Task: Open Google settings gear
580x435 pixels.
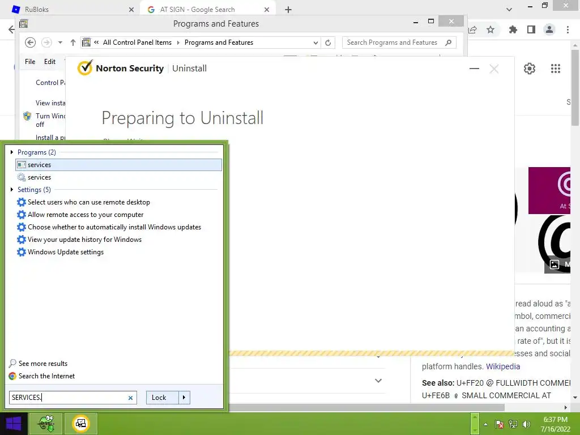Action: [x=530, y=69]
